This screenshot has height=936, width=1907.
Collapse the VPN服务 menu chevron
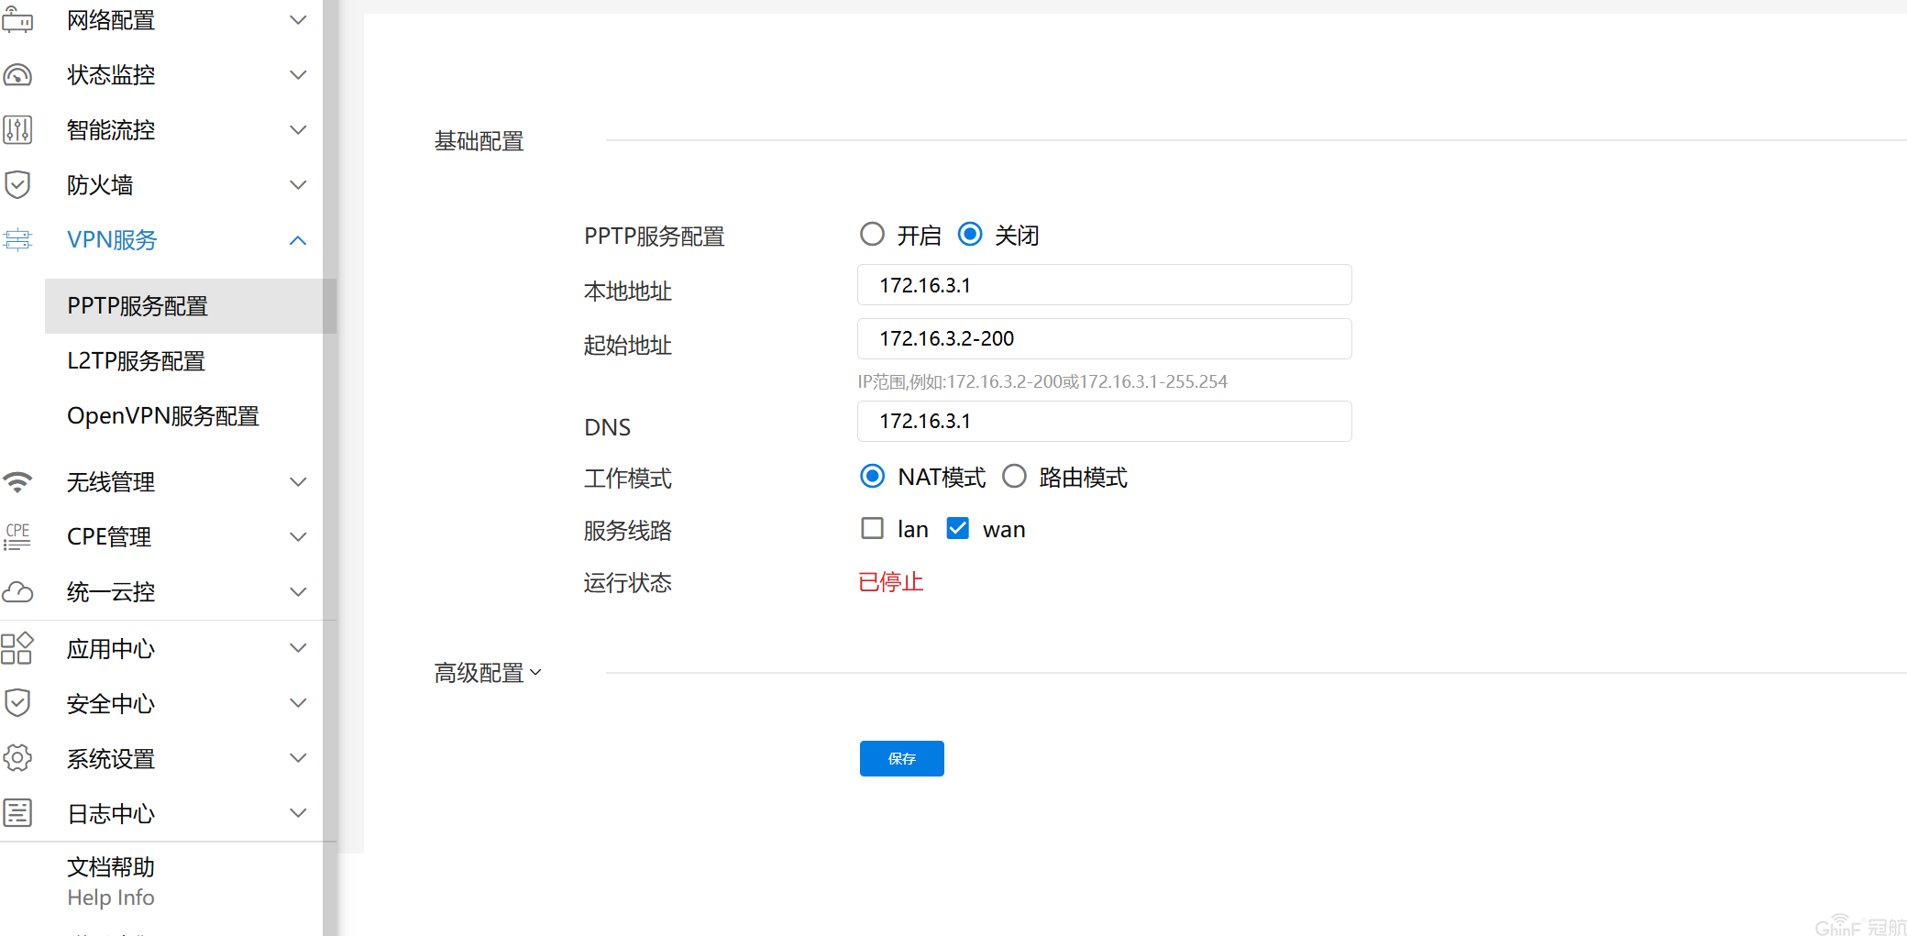(x=297, y=240)
